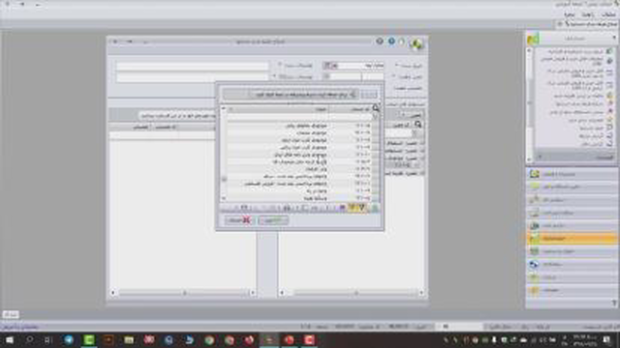Click the left pane horizontal scrollbar
This screenshot has width=620, height=348.
[x=183, y=293]
